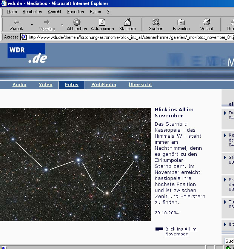Open the Zurück history dropdown arrow
The image size is (234, 249).
(32, 25)
